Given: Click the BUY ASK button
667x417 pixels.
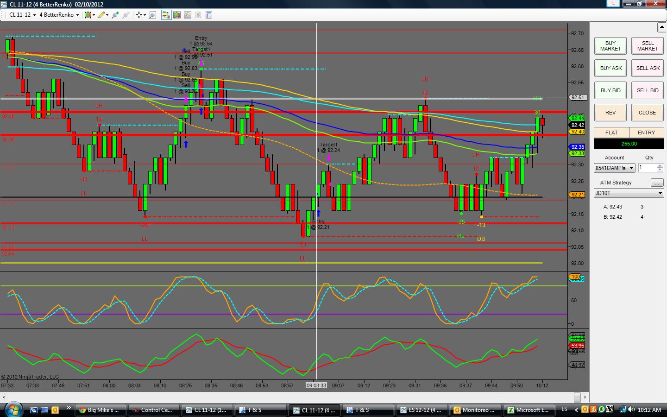Looking at the screenshot, I should (610, 68).
